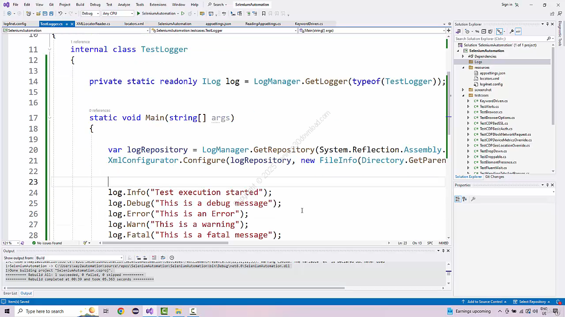Navigate backward using the toolbar arrow
The width and height of the screenshot is (565, 317).
pyautogui.click(x=9, y=13)
